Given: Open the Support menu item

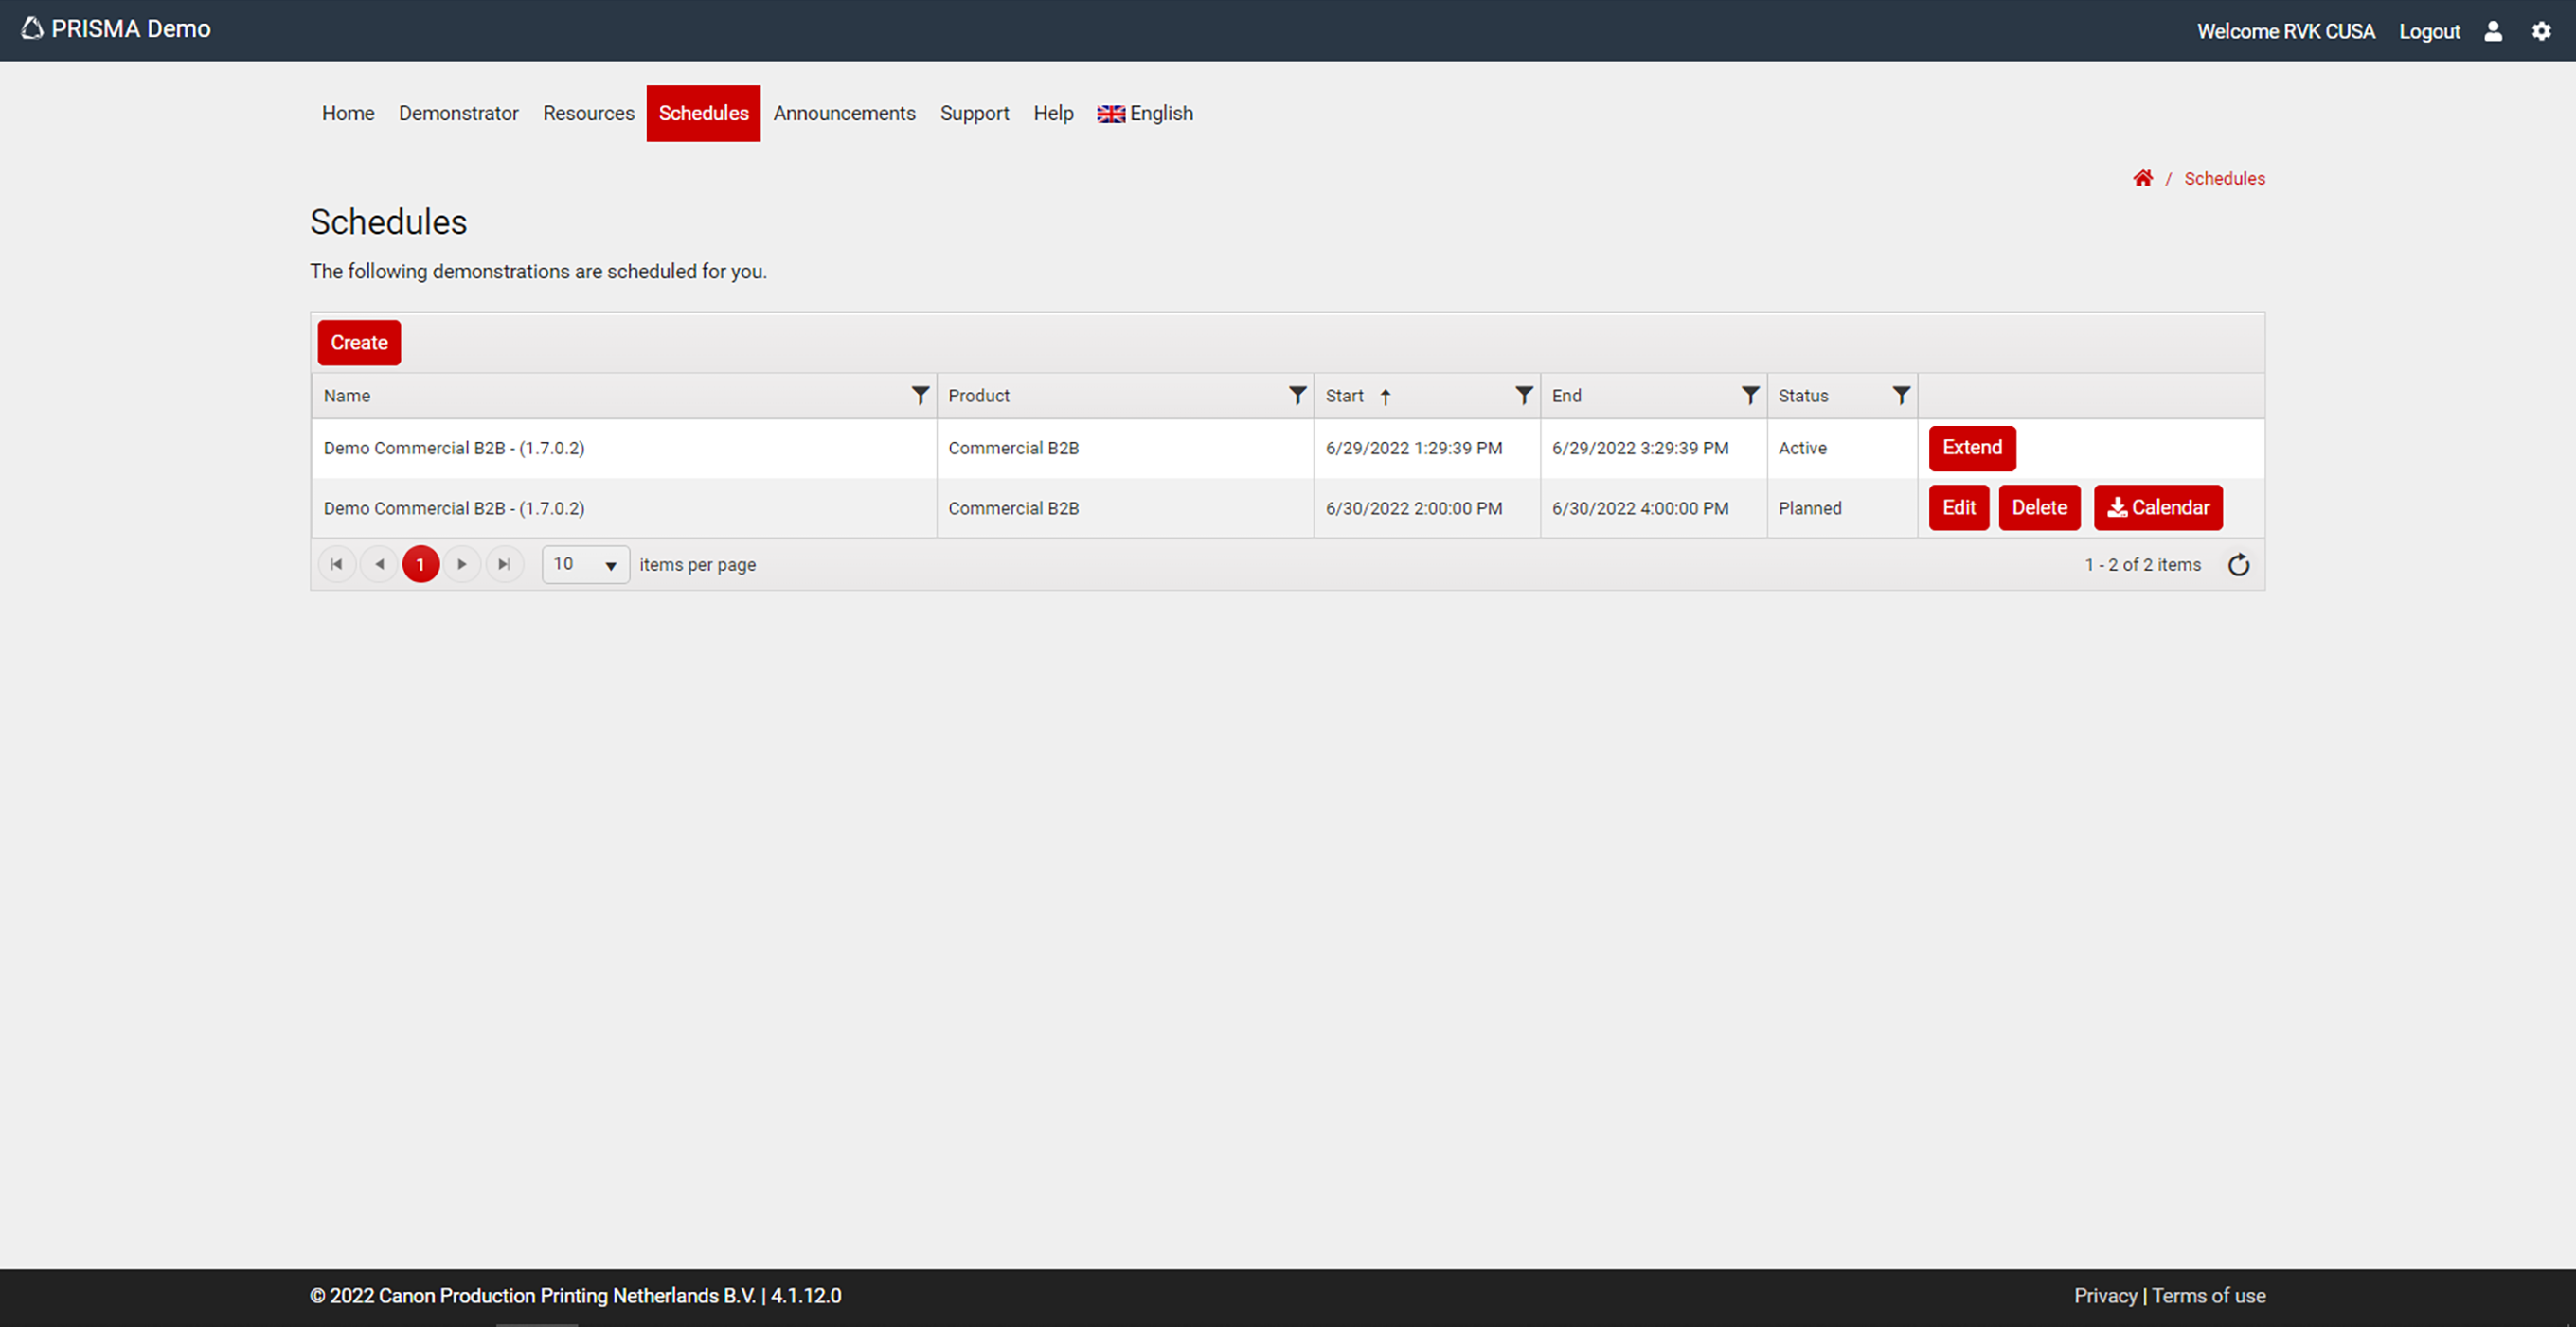Looking at the screenshot, I should (974, 113).
